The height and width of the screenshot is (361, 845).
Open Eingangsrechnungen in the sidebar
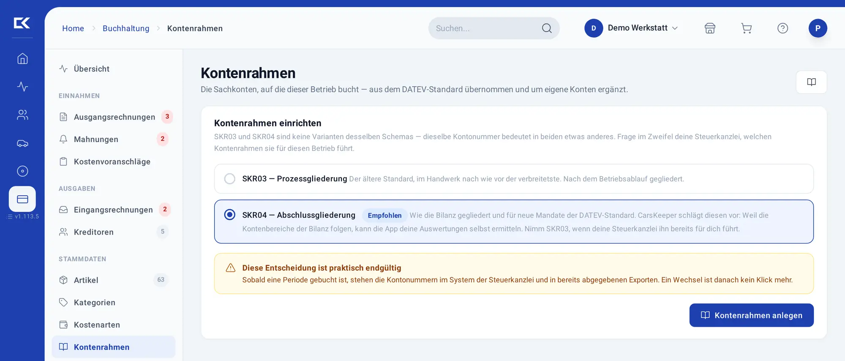coord(113,210)
